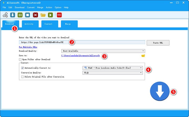
Task: Switch to the Download tab
Action: [x=11, y=24]
